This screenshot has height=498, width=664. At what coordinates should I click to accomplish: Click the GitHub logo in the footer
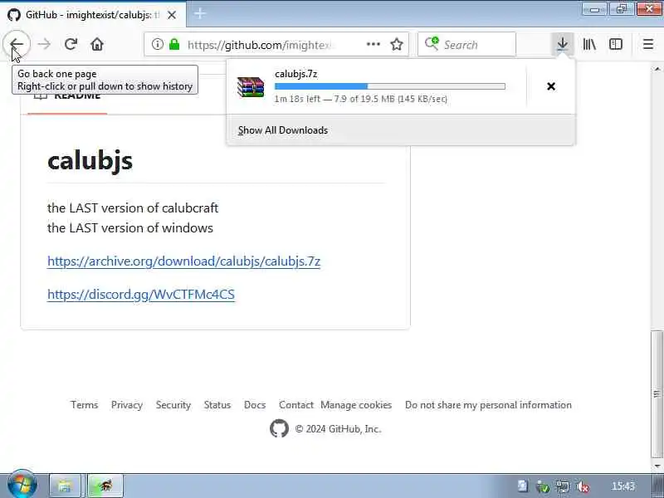point(279,428)
